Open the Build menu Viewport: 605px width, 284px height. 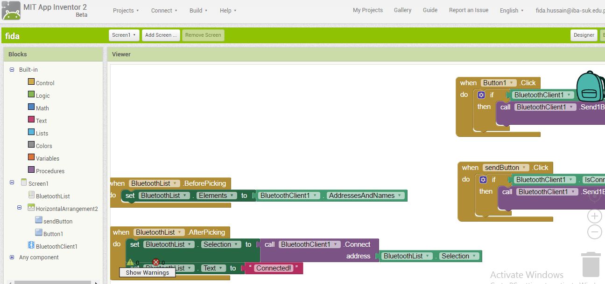coord(198,10)
